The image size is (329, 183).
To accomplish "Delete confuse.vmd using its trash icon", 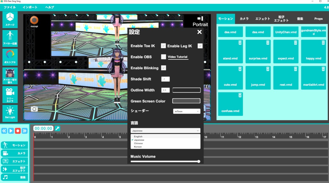I will [240, 96].
